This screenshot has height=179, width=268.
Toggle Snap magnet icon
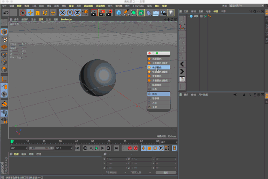pyautogui.click(x=4, y=104)
